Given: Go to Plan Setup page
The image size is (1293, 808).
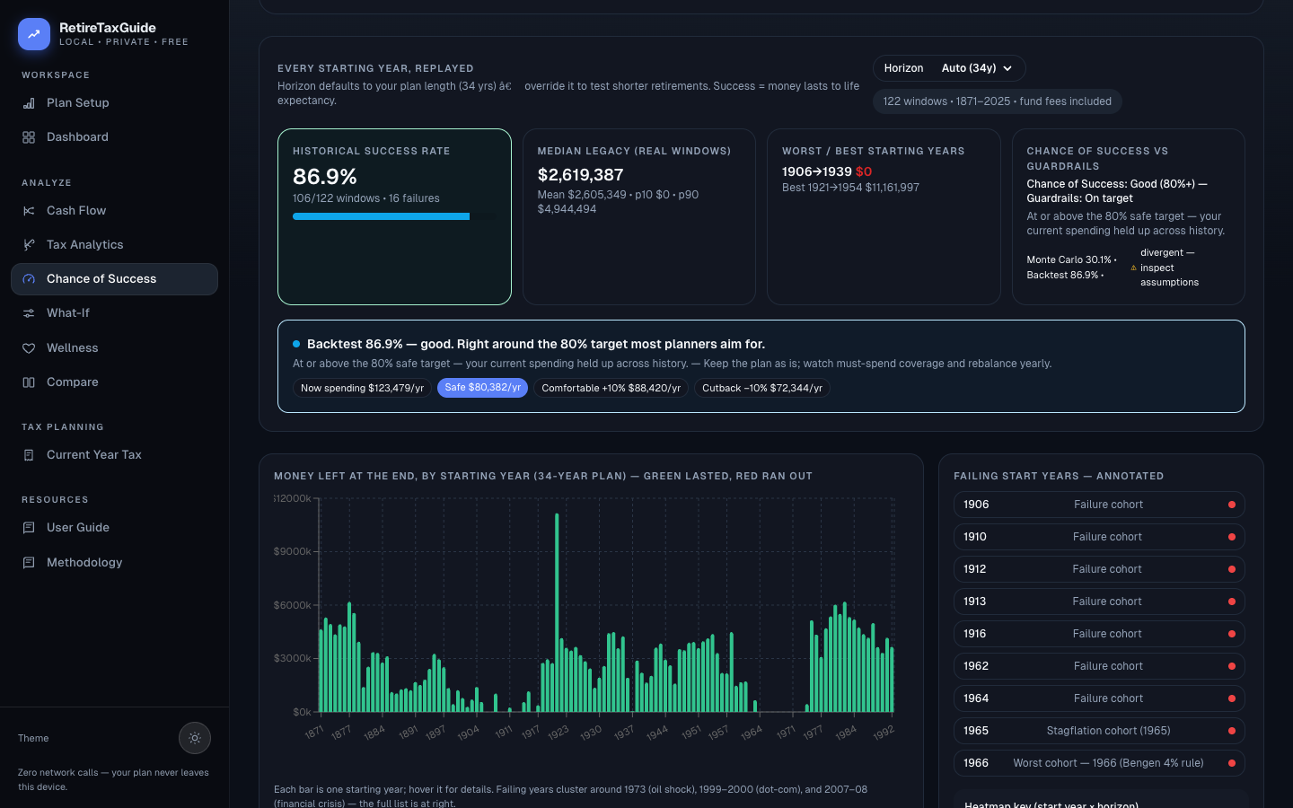Looking at the screenshot, I should (x=114, y=103).
